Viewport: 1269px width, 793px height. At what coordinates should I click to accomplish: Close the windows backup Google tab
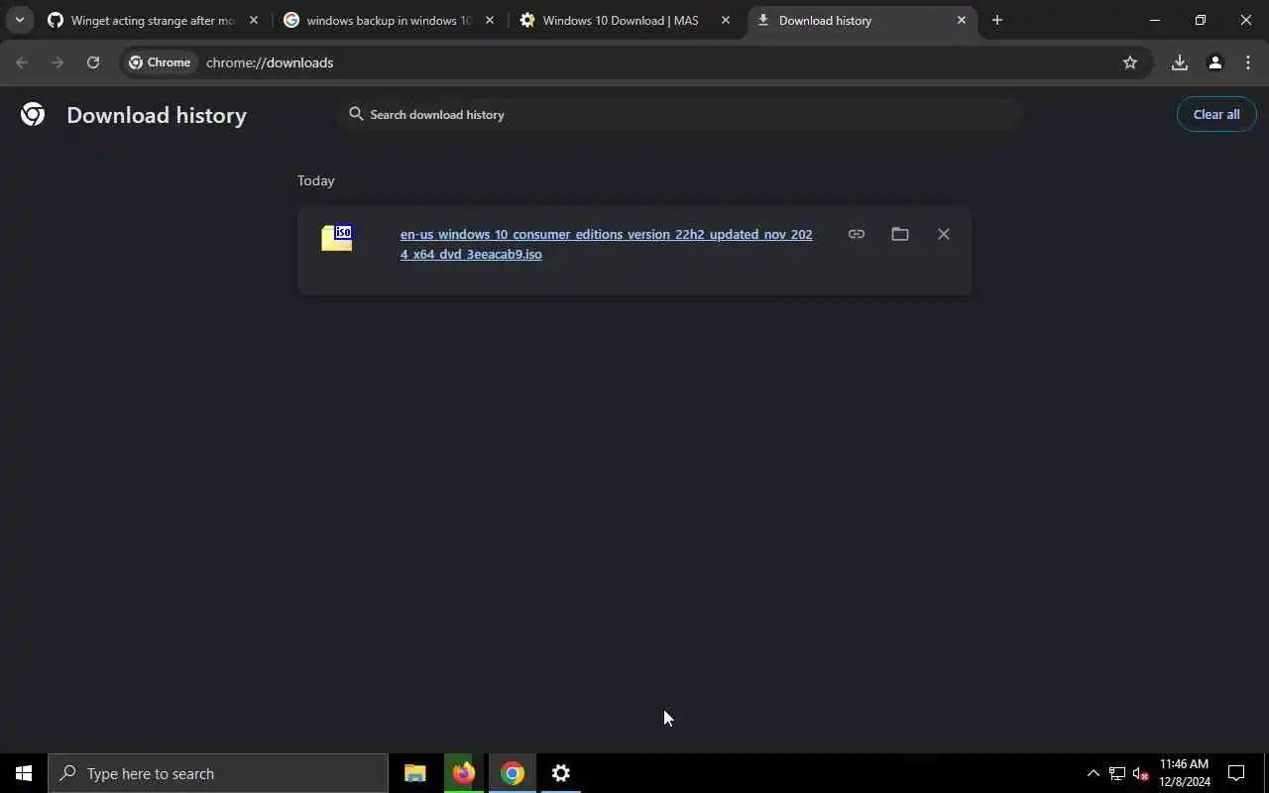490,20
